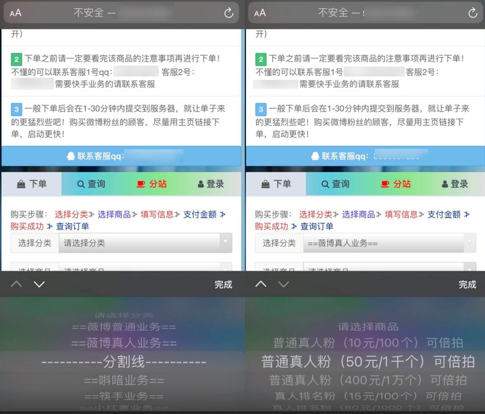Viewport: 485px width, 414px height.
Task: Open the ==薇博真人业务== category dropdown
Action: click(389, 243)
